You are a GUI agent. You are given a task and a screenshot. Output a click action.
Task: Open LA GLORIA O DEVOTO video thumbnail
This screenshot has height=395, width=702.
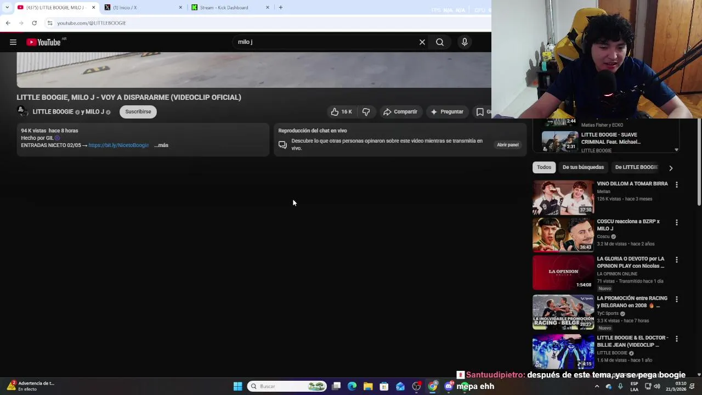point(563,272)
